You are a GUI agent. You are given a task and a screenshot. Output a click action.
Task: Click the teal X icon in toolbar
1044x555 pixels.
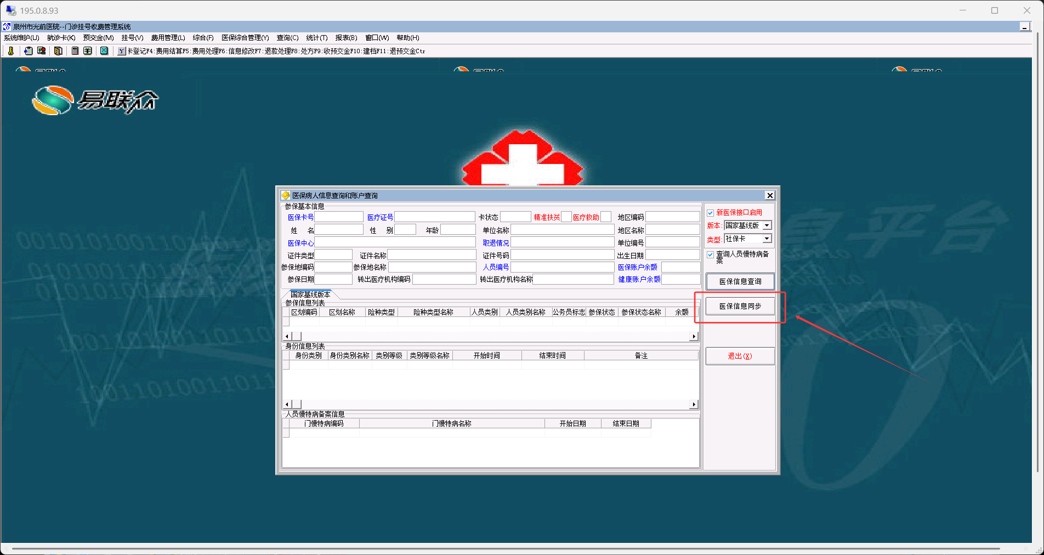pos(104,51)
